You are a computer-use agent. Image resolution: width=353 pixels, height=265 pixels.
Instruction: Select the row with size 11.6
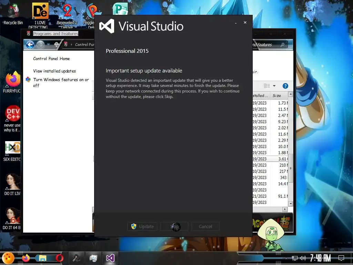coord(270,134)
